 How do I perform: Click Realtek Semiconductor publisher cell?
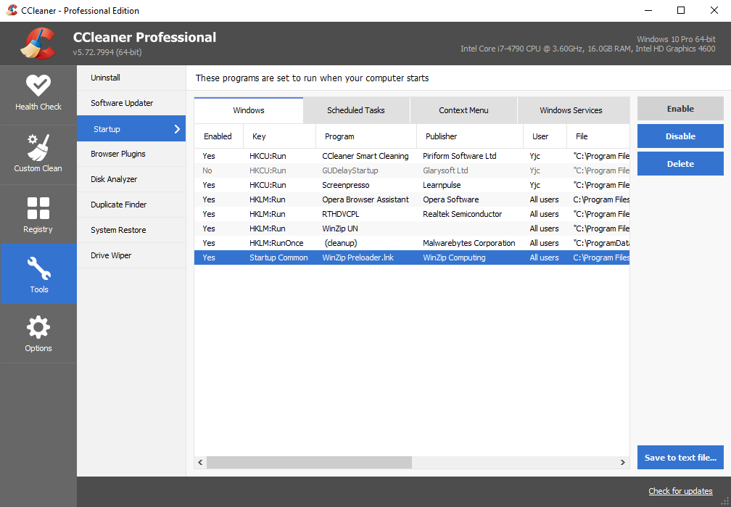(462, 214)
